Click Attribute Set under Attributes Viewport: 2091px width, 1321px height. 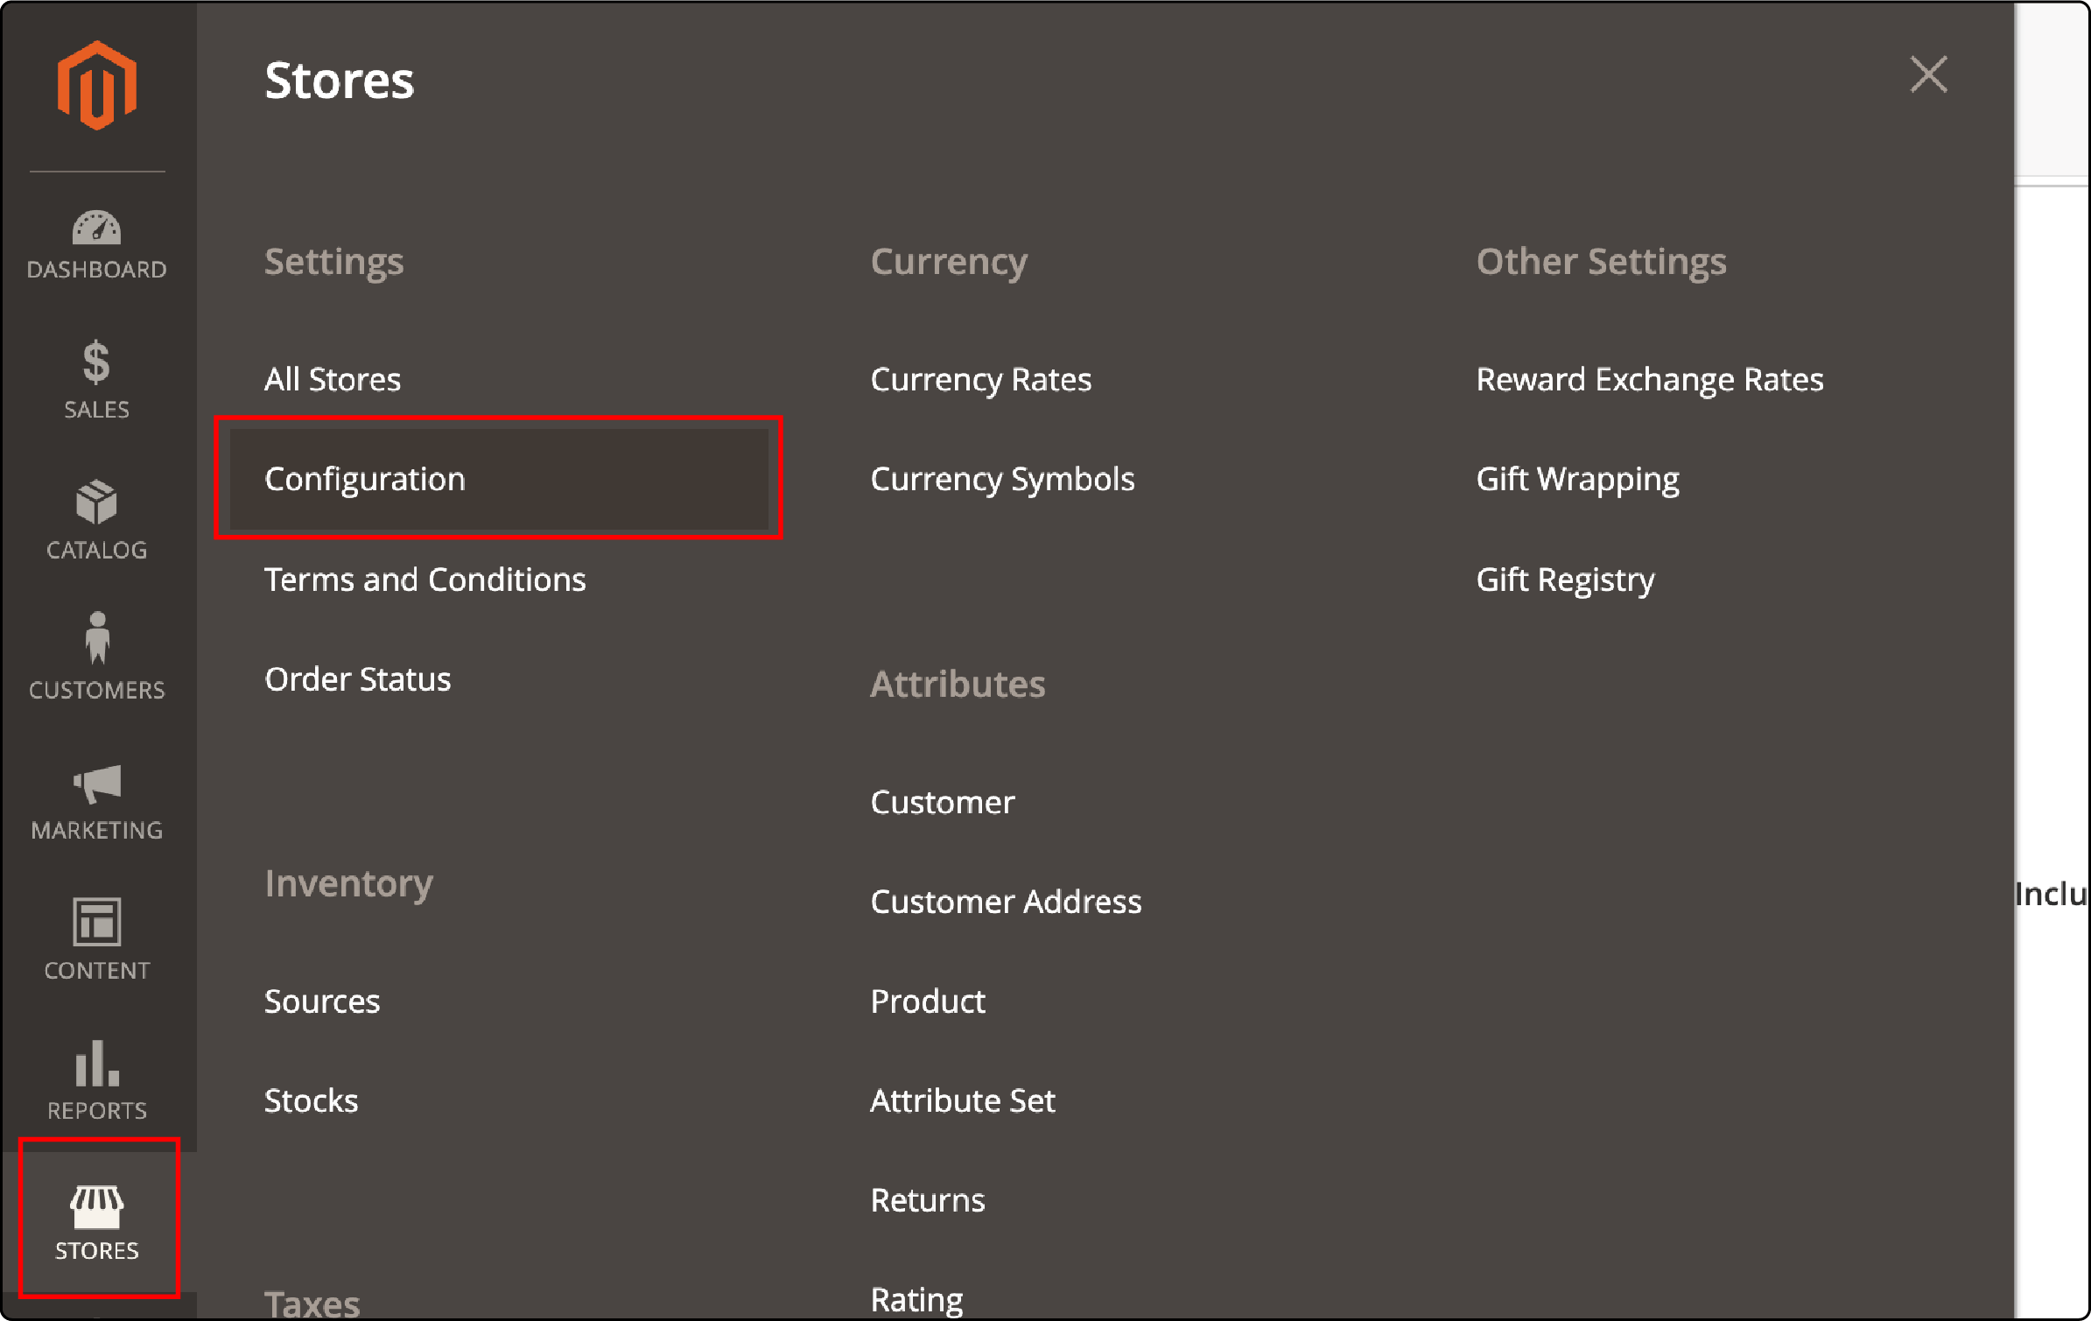coord(964,1100)
